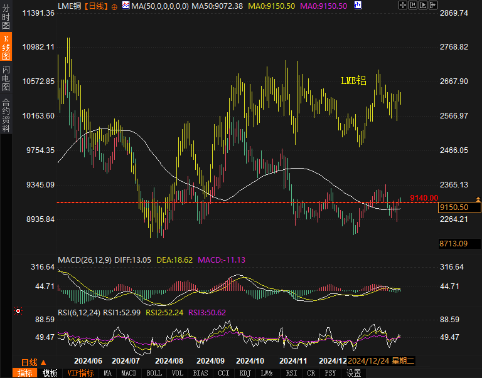Open the 闪电图 sidebar tab

[6, 78]
